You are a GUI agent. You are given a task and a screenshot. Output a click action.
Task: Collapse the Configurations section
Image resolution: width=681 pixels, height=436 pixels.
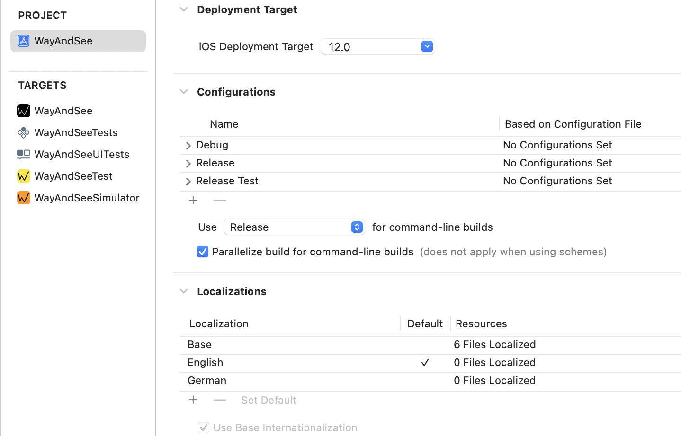tap(184, 92)
